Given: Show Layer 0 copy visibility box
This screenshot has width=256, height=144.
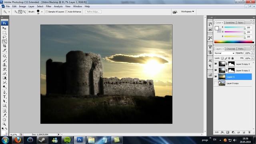Looking at the screenshot, I should click(216, 83).
